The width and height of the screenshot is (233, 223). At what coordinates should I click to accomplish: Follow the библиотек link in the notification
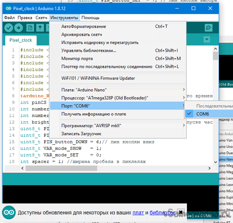[x=162, y=212]
